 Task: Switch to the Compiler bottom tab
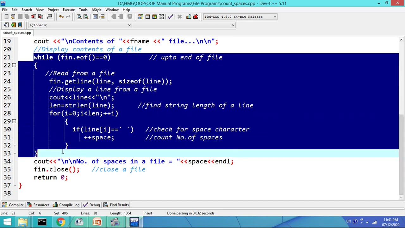13,205
